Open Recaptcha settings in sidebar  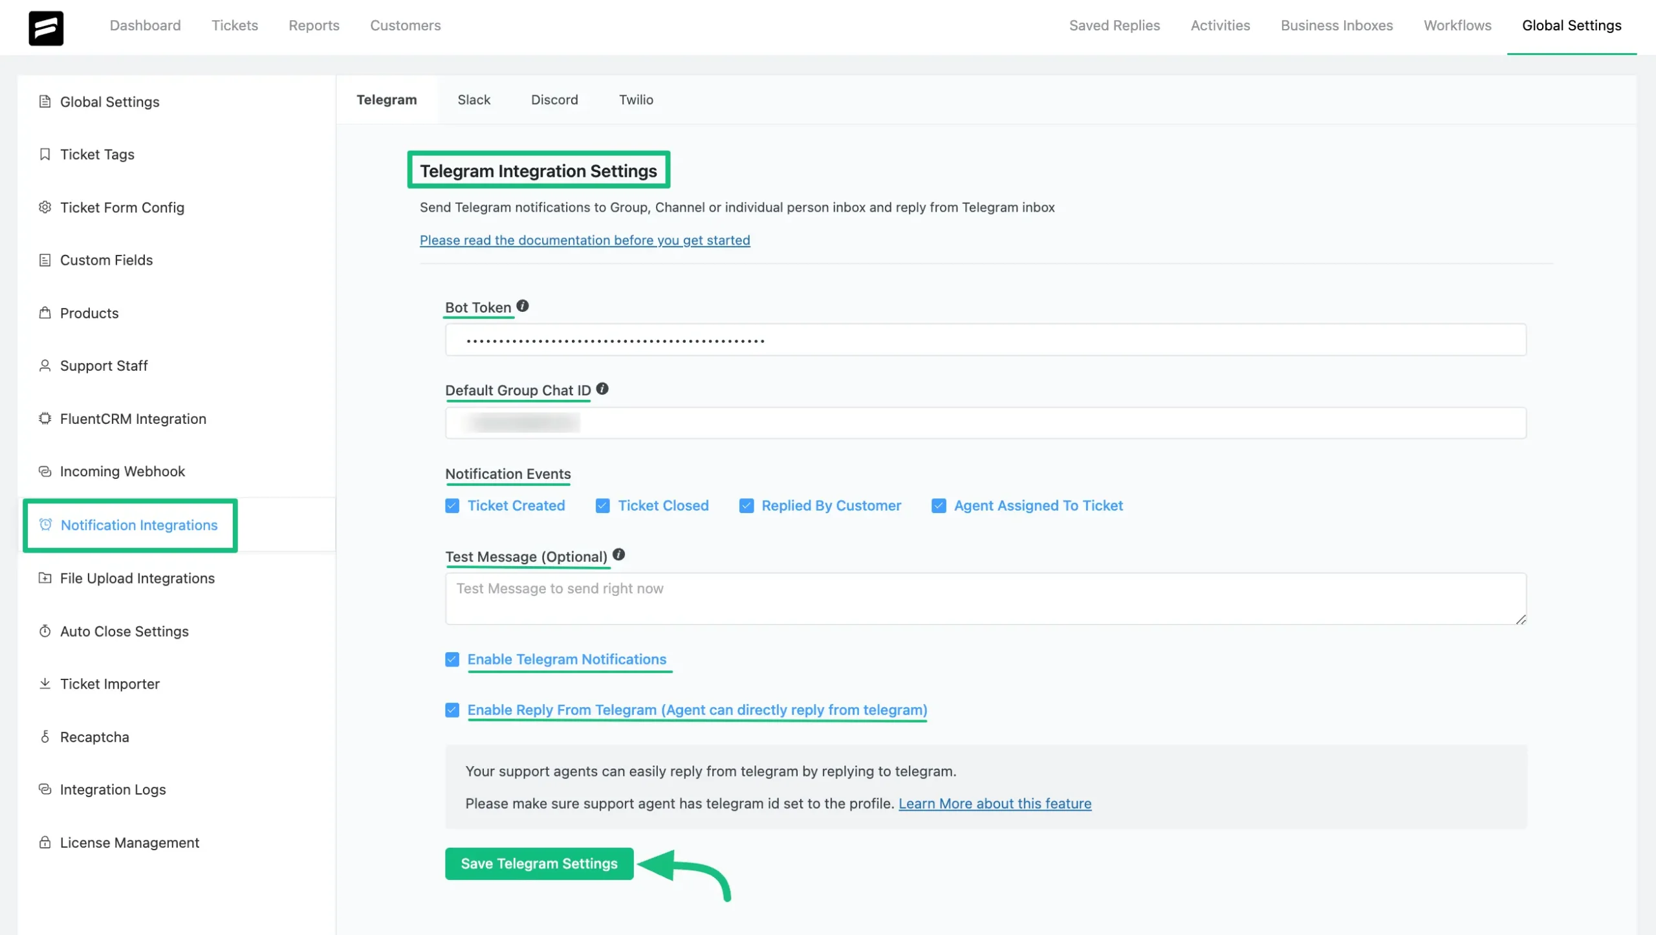[x=94, y=736]
